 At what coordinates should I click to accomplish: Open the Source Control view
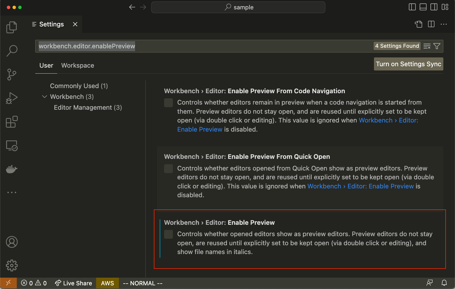(12, 74)
